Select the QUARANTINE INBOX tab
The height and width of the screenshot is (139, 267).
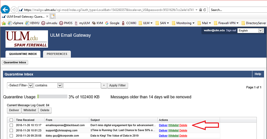(x=23, y=54)
